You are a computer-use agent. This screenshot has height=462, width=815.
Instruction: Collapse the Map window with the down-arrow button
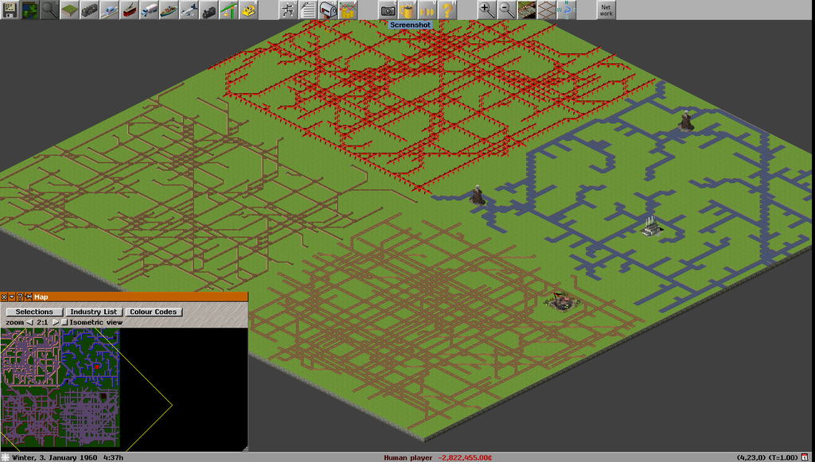[x=12, y=297]
